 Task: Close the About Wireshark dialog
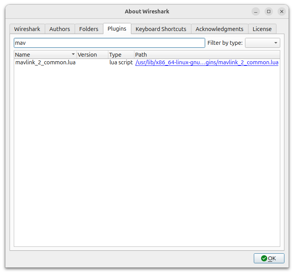282,11
